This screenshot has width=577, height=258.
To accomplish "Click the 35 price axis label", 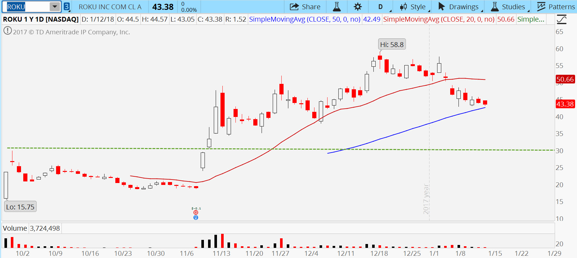I will click(559, 133).
